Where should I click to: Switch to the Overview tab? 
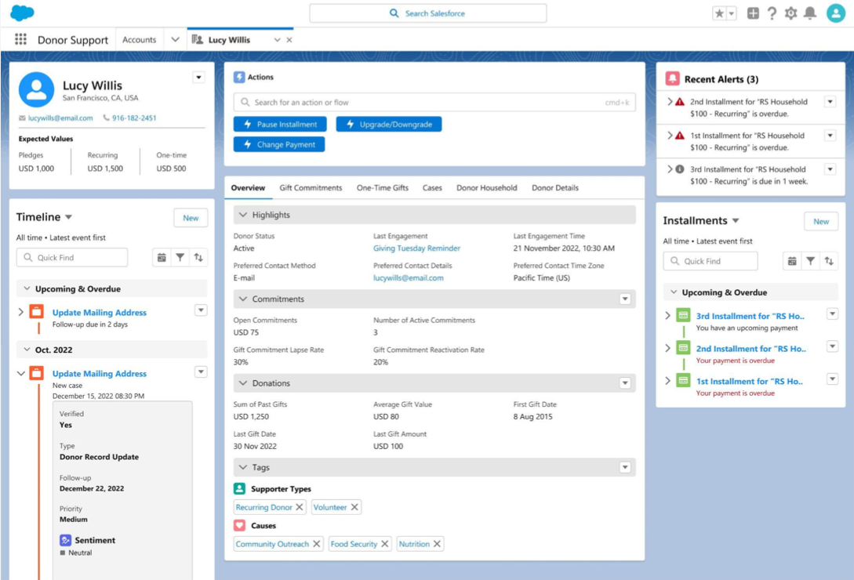pyautogui.click(x=248, y=188)
